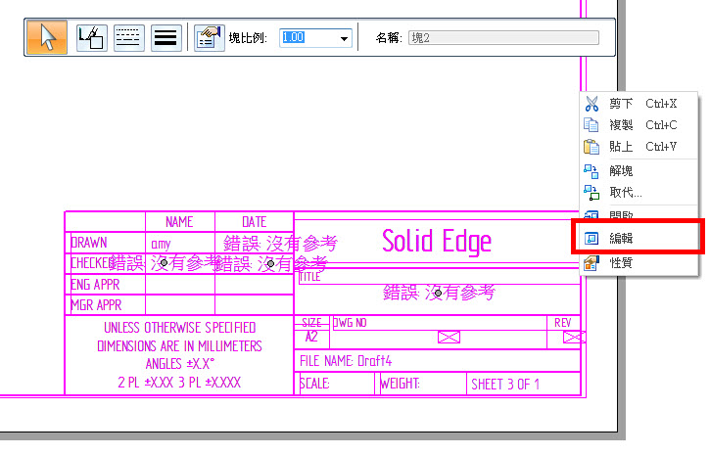
Task: Click the unblock icon beside 解塊
Action: 592,171
